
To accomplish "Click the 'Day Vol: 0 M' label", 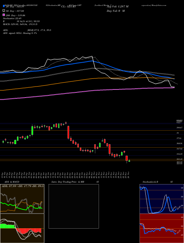I will click(116, 11).
